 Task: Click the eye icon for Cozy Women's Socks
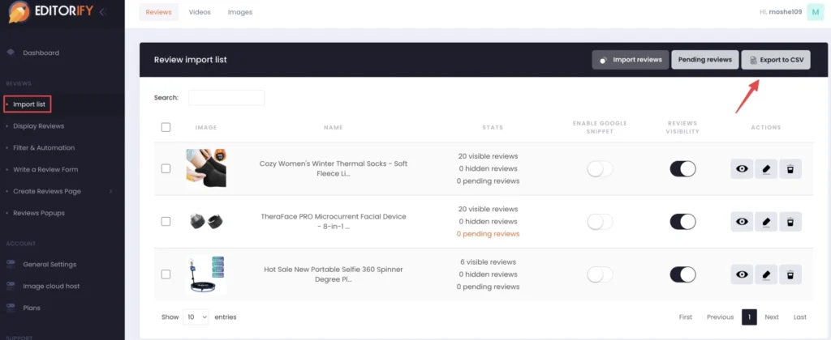click(742, 168)
